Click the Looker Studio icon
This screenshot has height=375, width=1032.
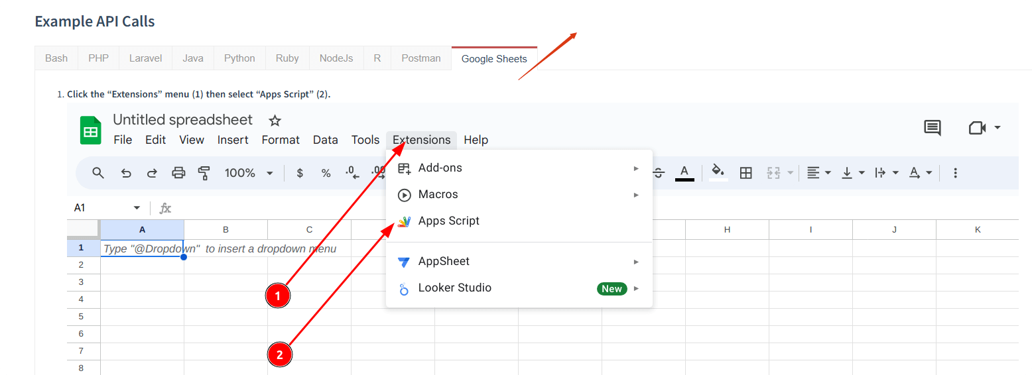point(404,289)
